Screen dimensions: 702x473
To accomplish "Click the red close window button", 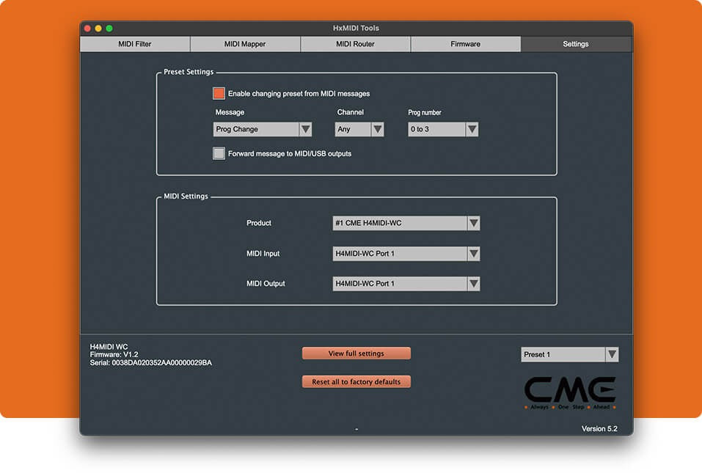I will point(88,29).
